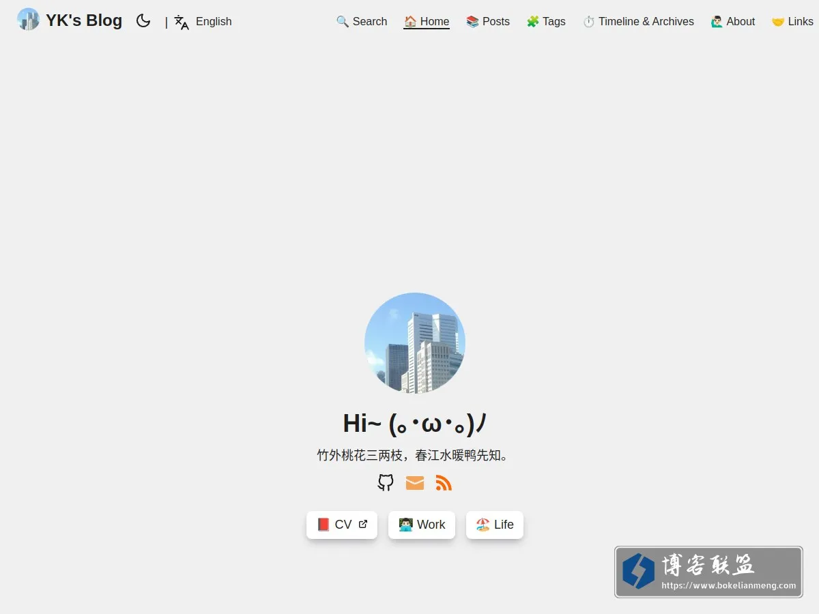
Task: Go to the Home menu item
Action: pyautogui.click(x=427, y=21)
